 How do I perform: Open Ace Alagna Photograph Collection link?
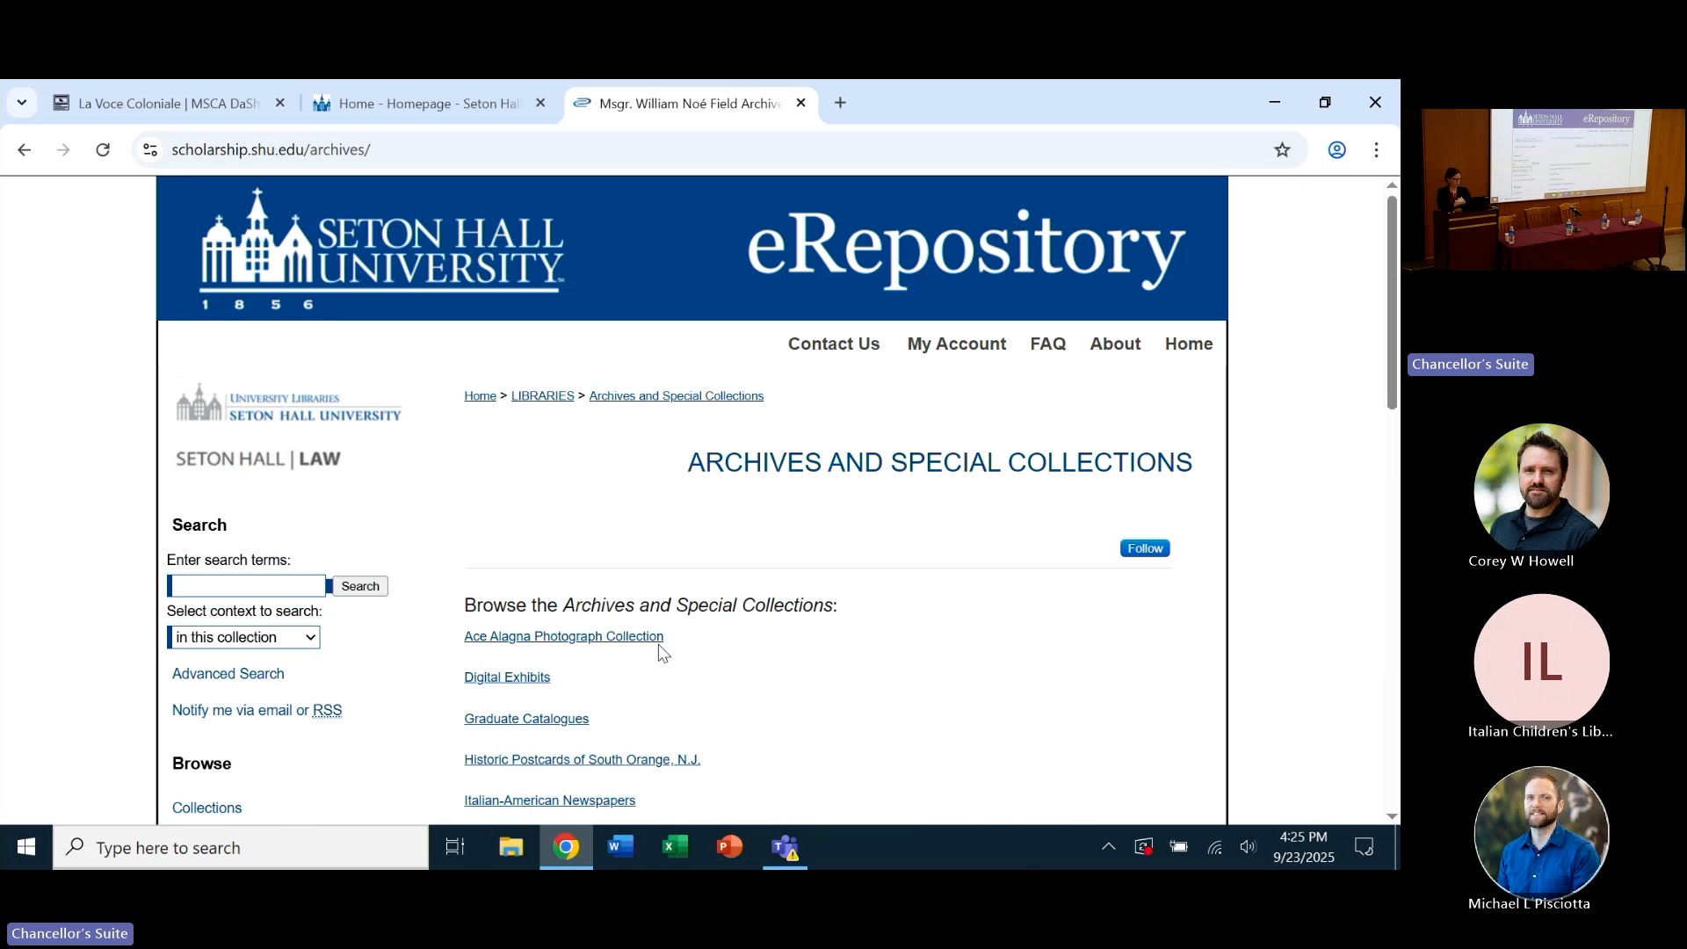tap(563, 636)
